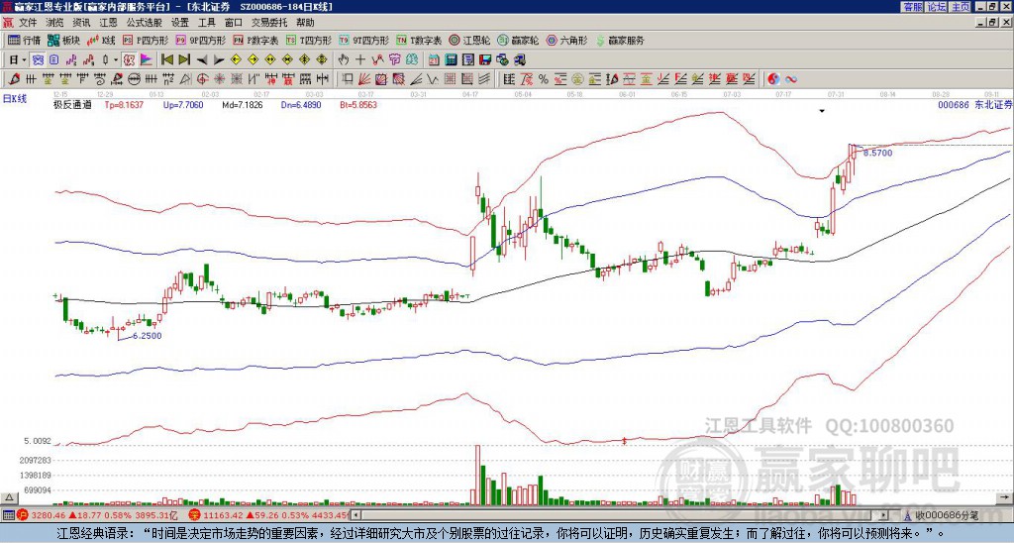
Task: Open the 六角形 hexagon tool
Action: tap(566, 40)
